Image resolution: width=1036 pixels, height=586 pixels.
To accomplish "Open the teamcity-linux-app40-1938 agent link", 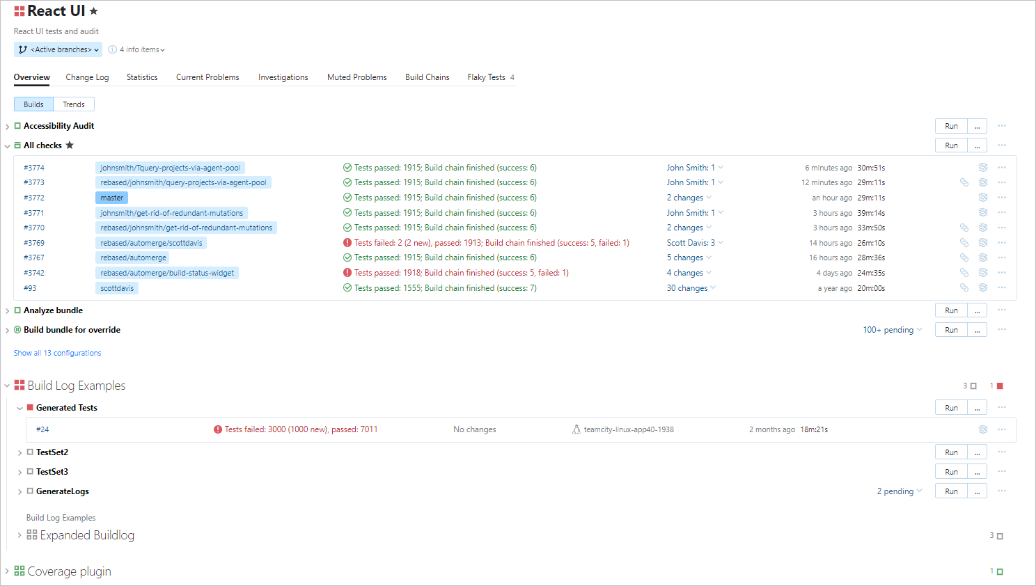I will point(629,429).
